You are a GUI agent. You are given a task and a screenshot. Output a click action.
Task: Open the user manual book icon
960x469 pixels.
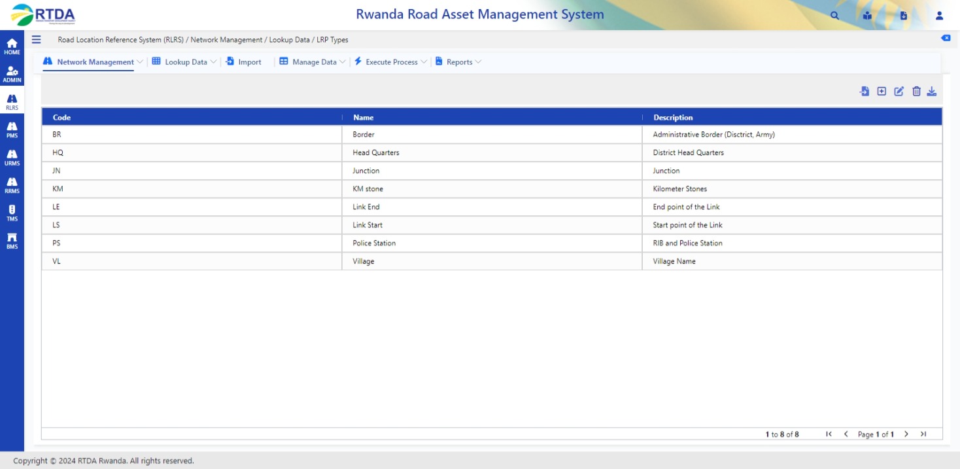[x=867, y=15]
